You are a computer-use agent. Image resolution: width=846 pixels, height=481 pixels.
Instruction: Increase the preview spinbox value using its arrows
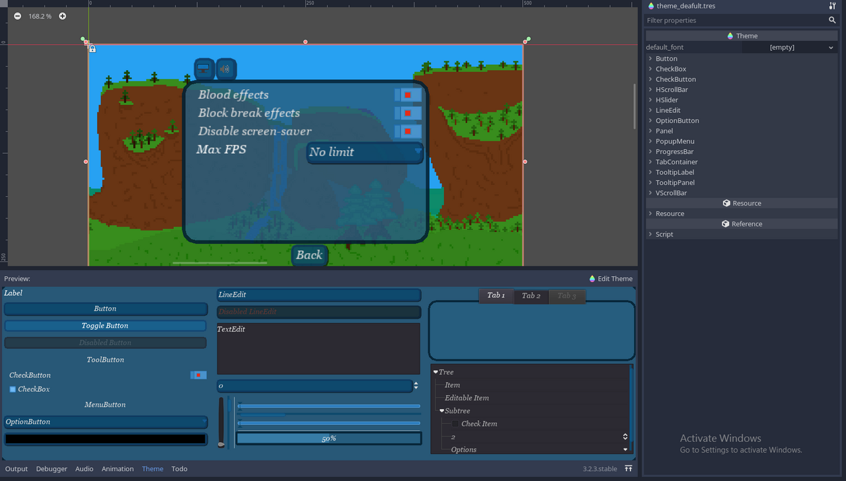pyautogui.click(x=416, y=383)
